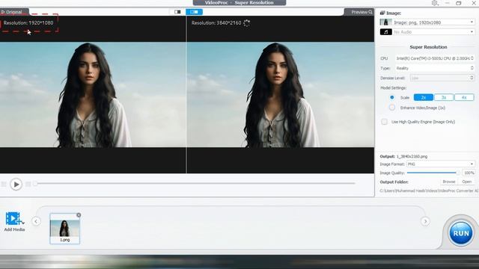Click the image stream thumbnail icon
Viewport: 479px width, 269px height.
[386, 22]
